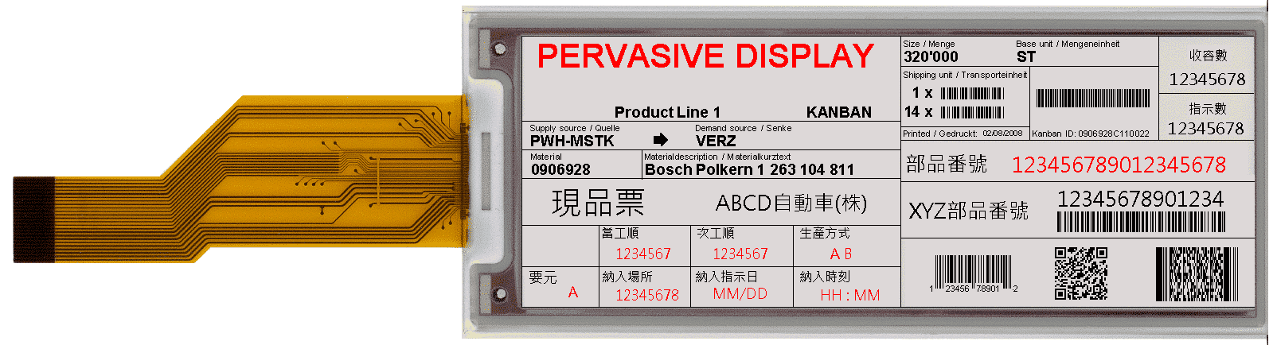Click the large 現品票 title

tap(598, 204)
